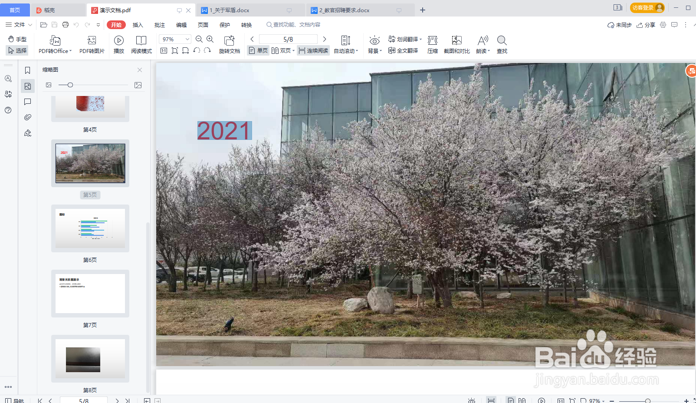Open the 保护 ribbon tab
Screen dimensions: 696x403
225,25
